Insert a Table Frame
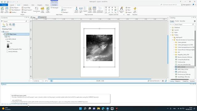The height and width of the screenshot is (111, 197). [94, 10]
